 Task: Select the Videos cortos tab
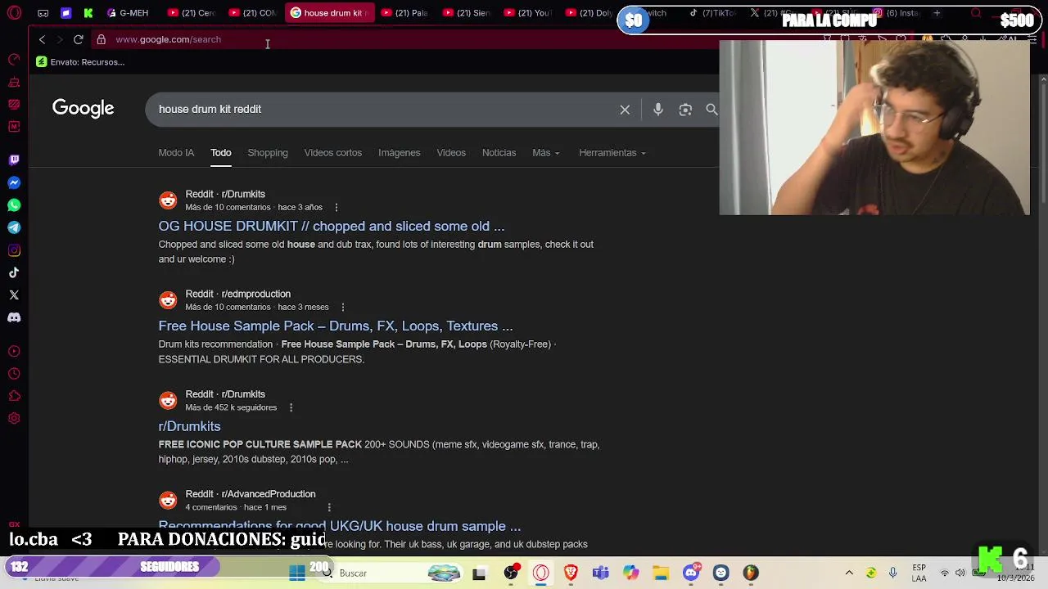click(332, 153)
